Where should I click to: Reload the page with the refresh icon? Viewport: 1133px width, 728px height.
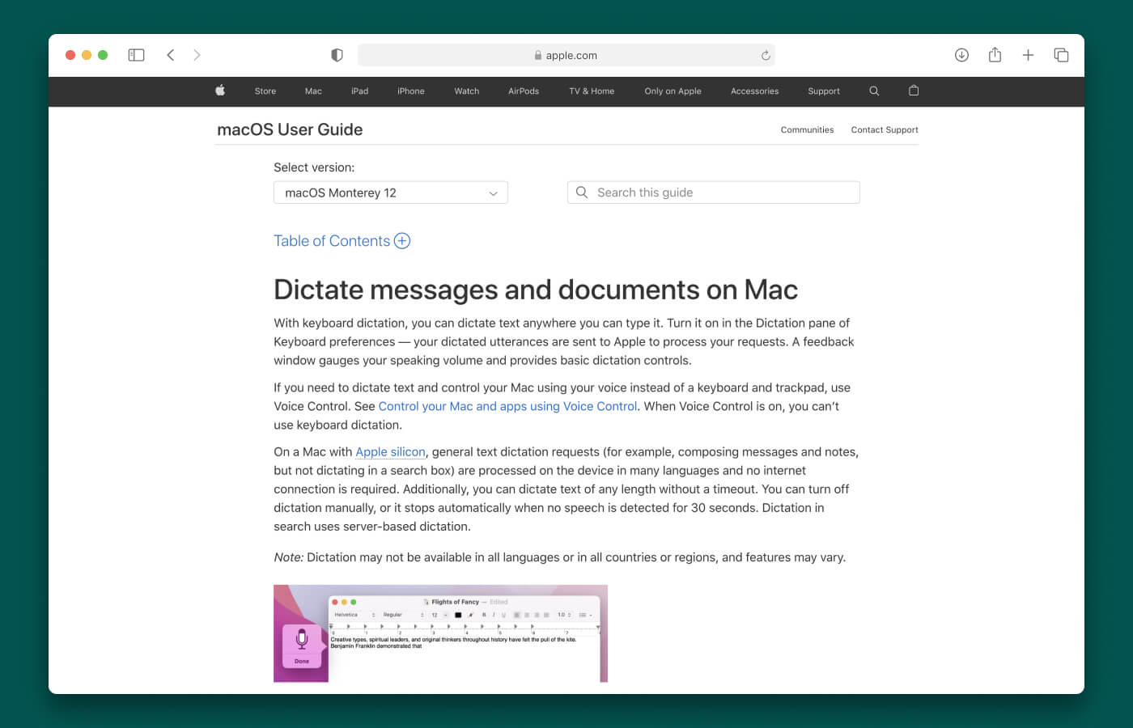[x=766, y=55]
